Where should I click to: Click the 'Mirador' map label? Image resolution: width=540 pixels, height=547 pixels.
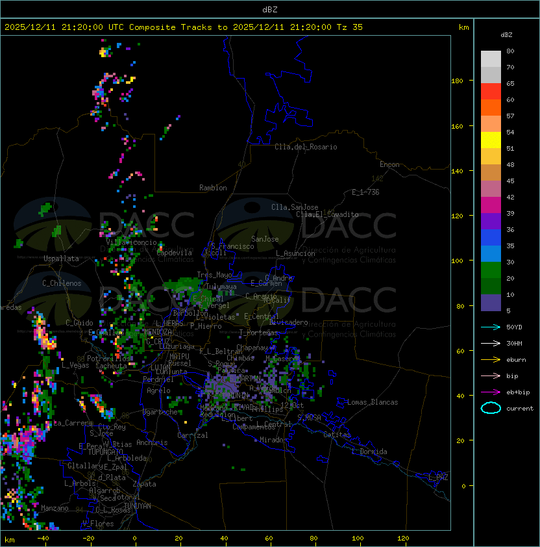click(273, 440)
